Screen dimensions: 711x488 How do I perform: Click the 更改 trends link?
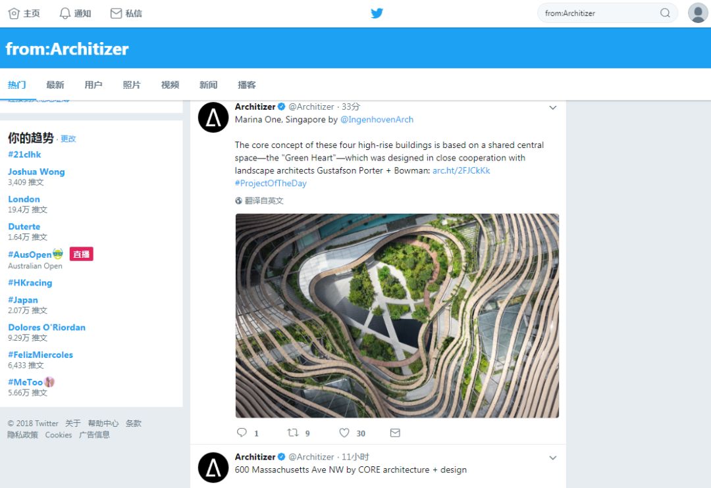(68, 139)
